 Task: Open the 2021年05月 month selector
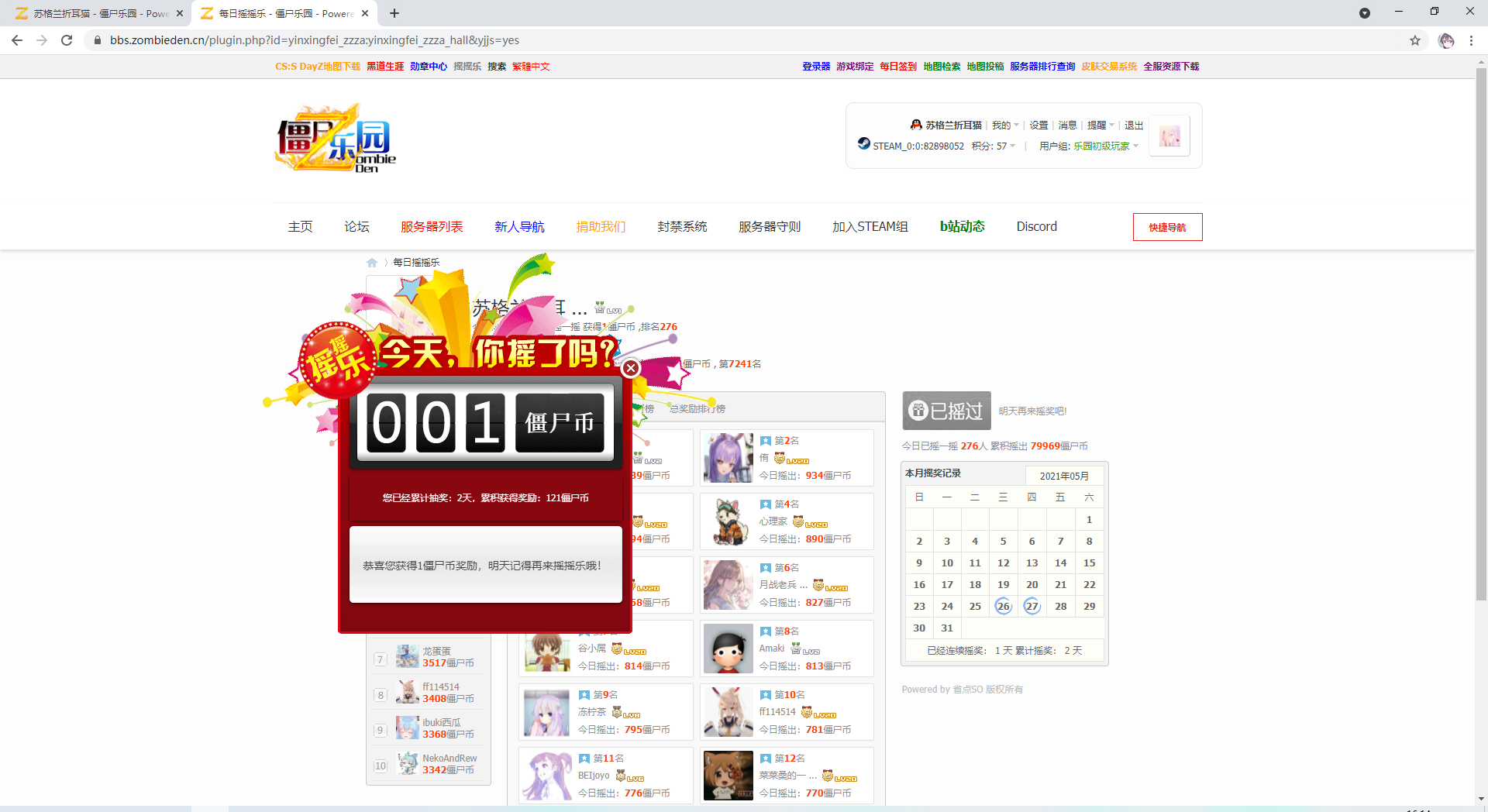(x=1065, y=476)
